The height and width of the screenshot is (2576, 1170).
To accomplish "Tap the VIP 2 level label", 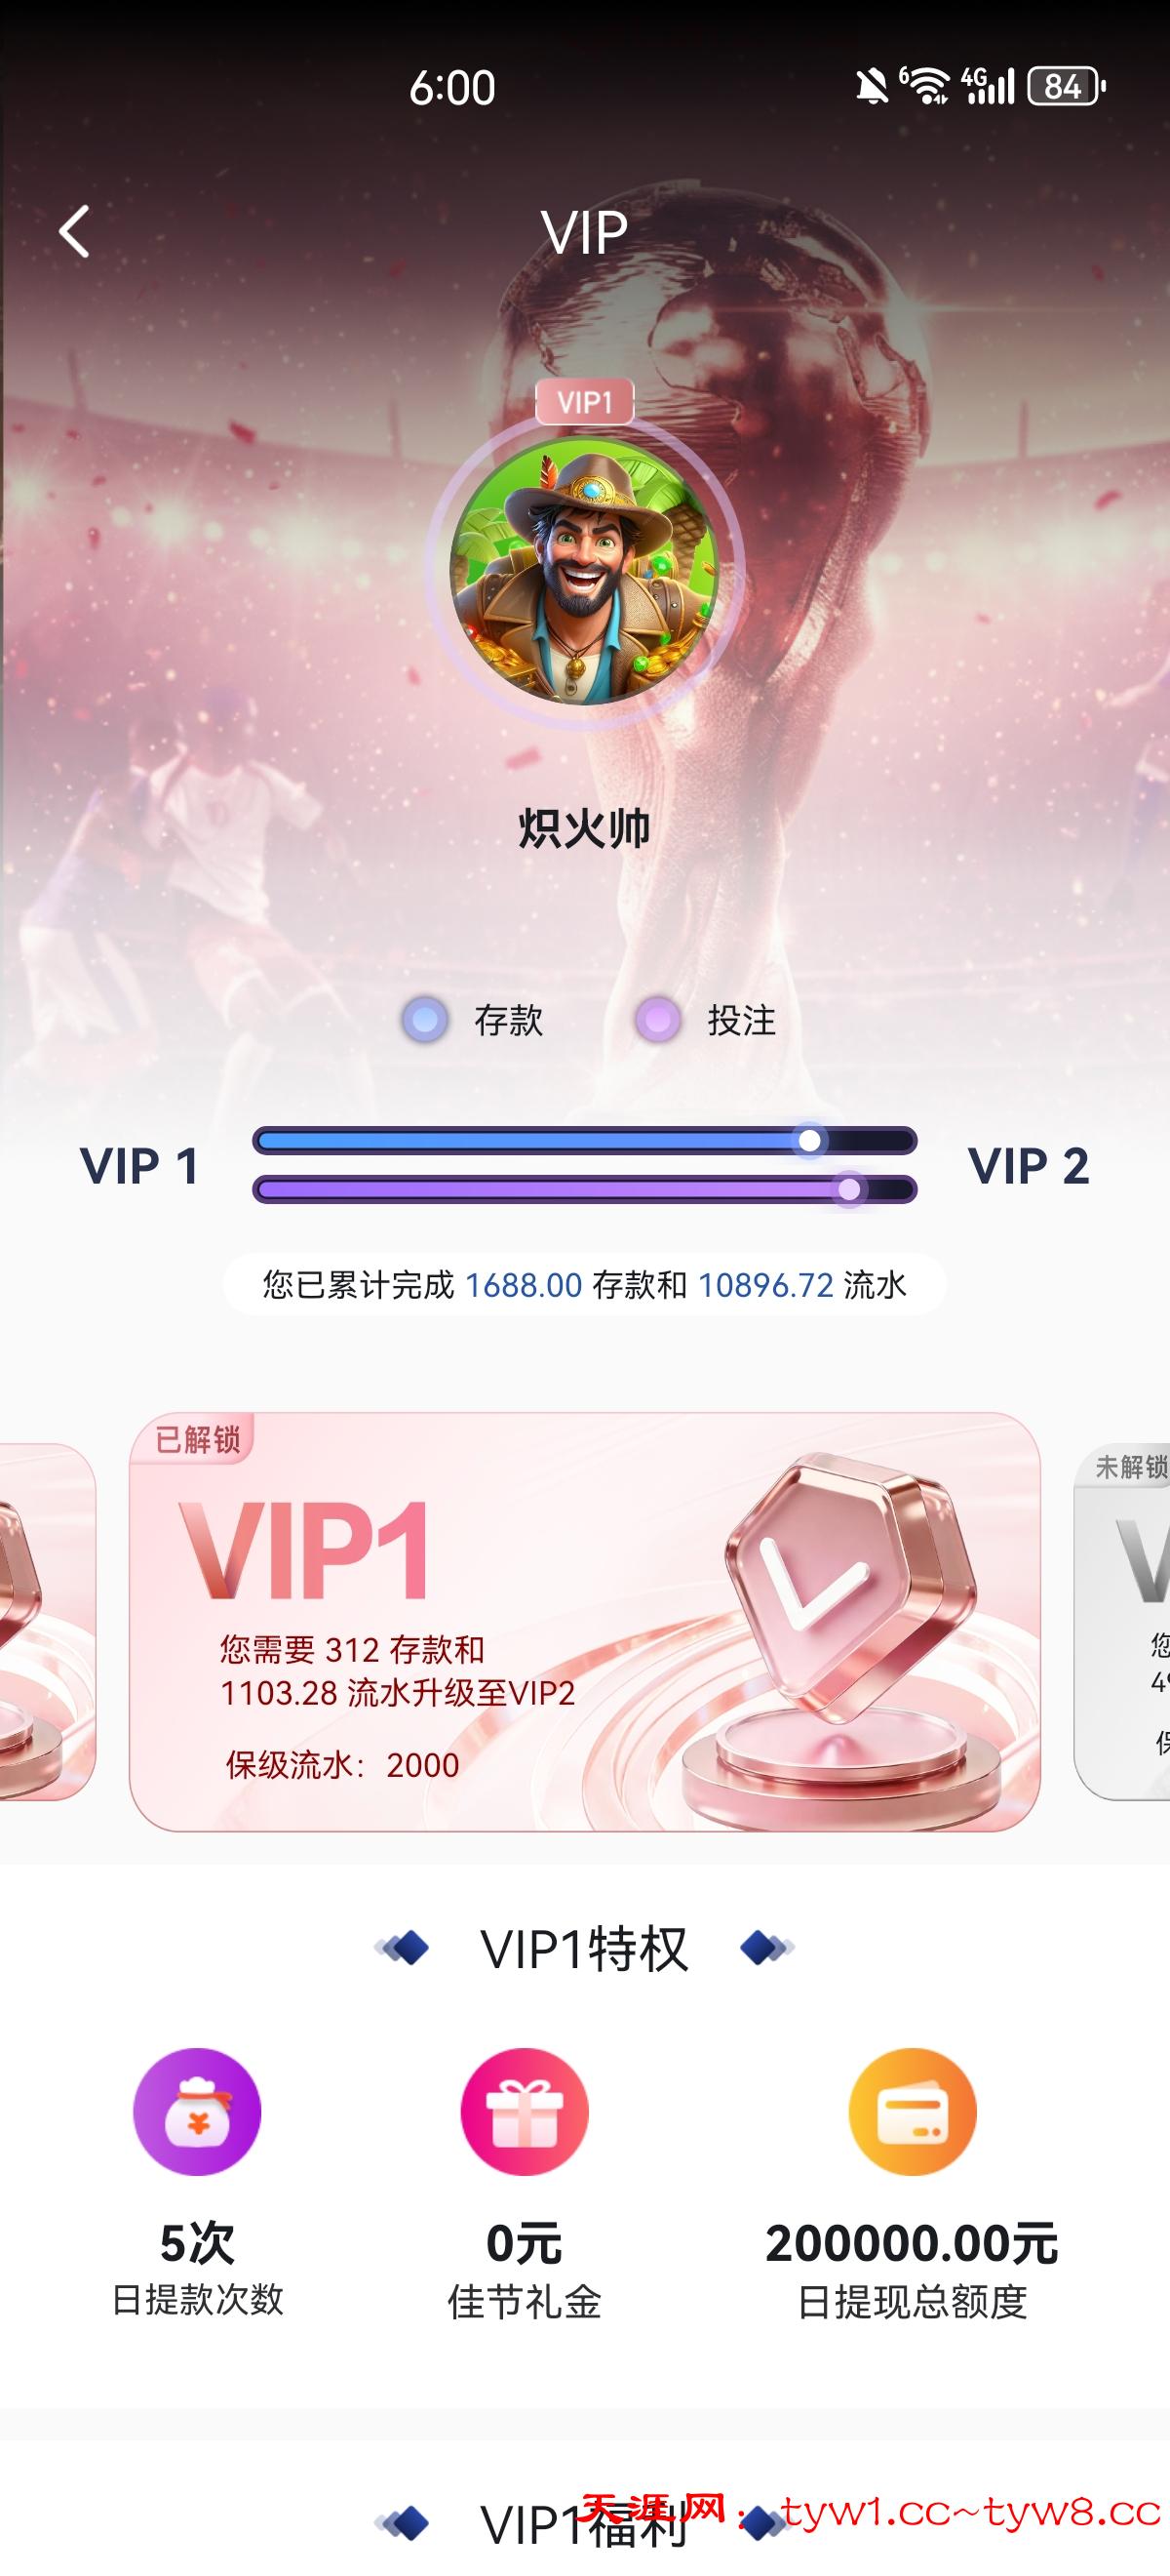I will click(1028, 1166).
